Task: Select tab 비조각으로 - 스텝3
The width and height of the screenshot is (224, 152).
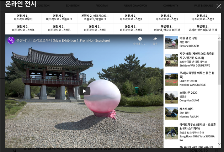Action: coord(203,18)
